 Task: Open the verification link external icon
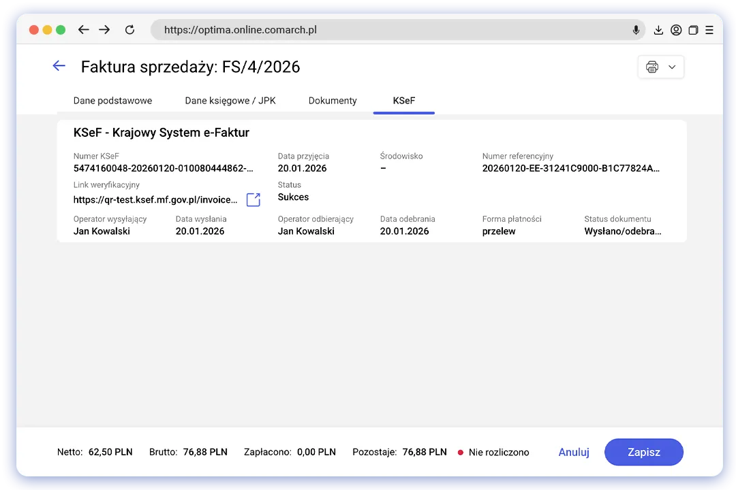pos(253,199)
